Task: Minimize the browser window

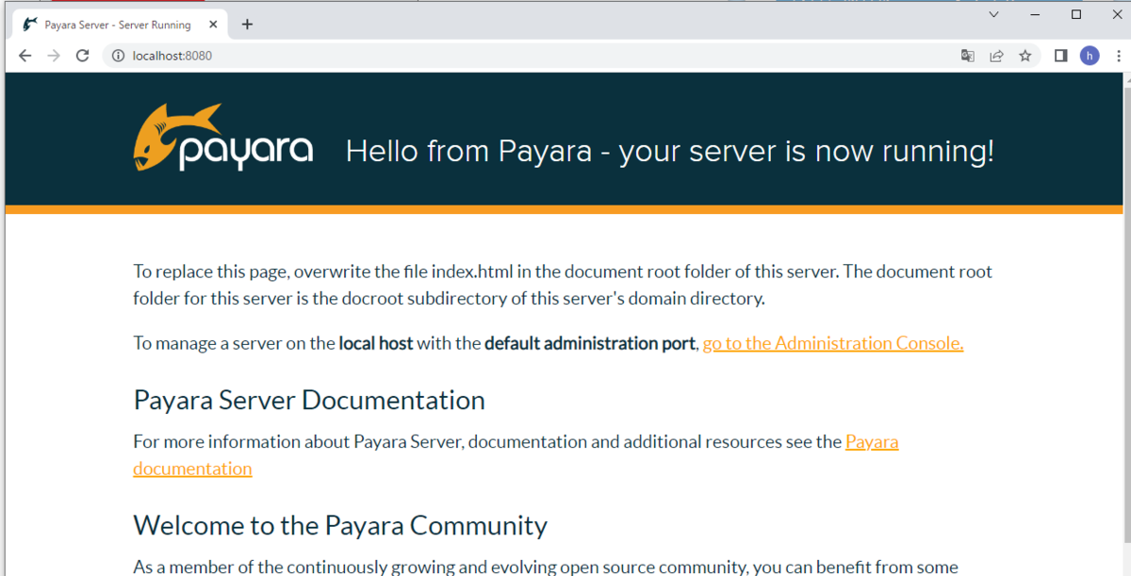Action: pyautogui.click(x=1036, y=14)
